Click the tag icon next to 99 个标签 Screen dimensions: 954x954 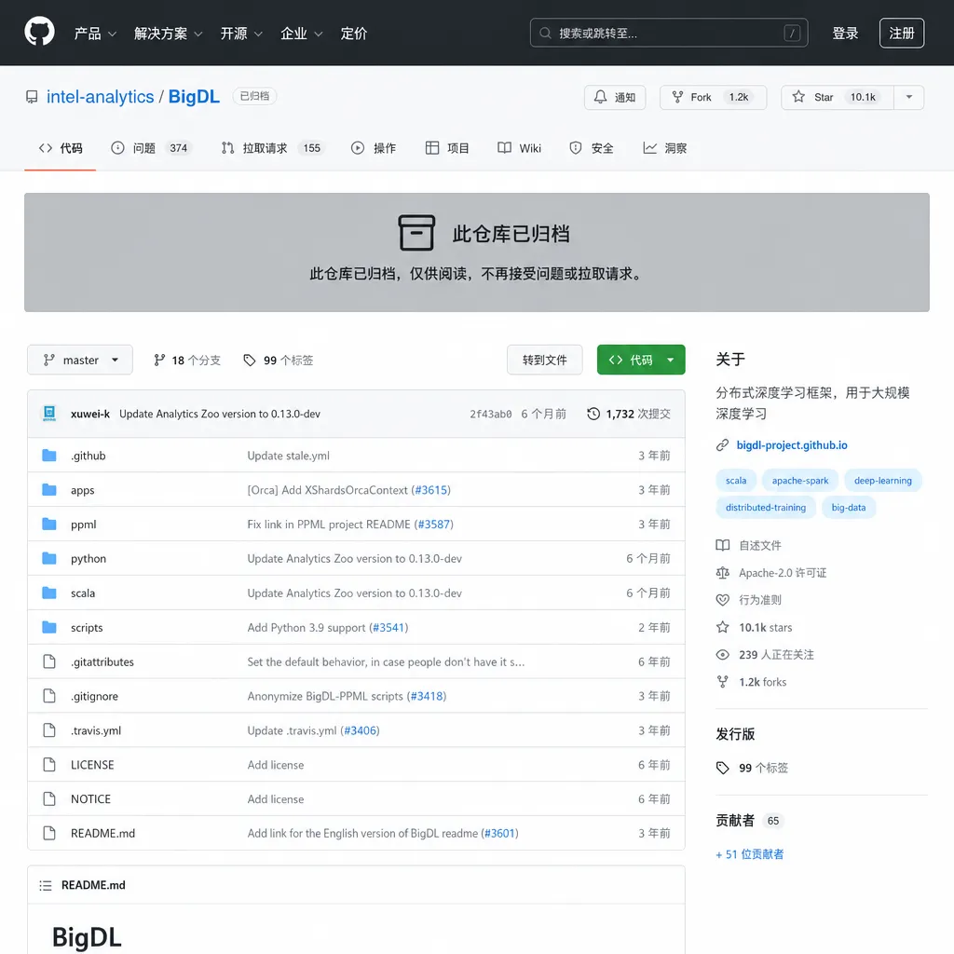point(250,361)
